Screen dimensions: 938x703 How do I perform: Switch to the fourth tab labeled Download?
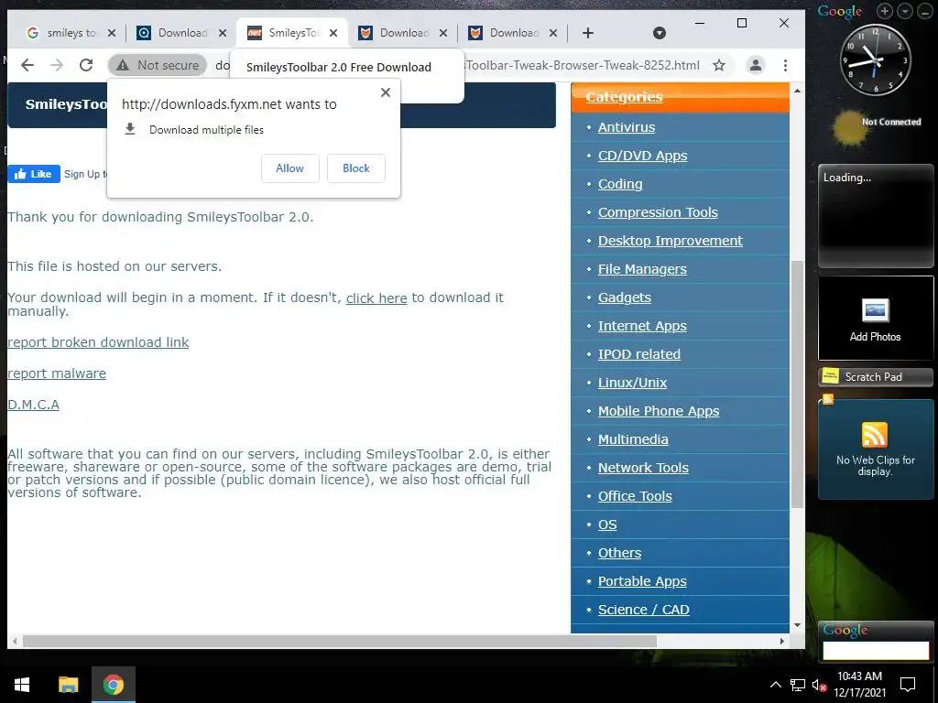pos(394,33)
